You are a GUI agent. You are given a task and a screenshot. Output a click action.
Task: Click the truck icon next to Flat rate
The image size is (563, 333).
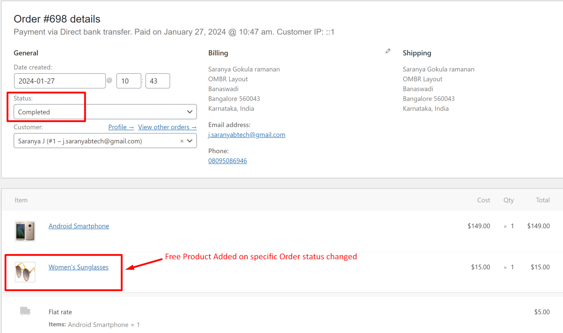[25, 311]
